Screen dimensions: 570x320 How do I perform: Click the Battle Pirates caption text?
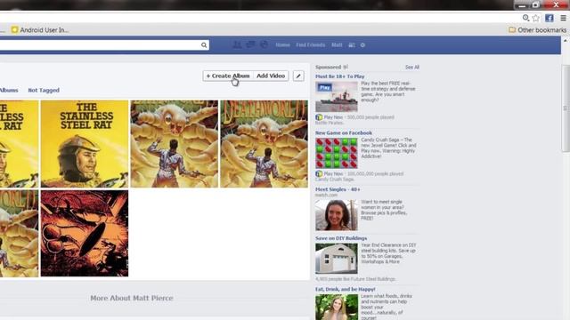coord(329,123)
